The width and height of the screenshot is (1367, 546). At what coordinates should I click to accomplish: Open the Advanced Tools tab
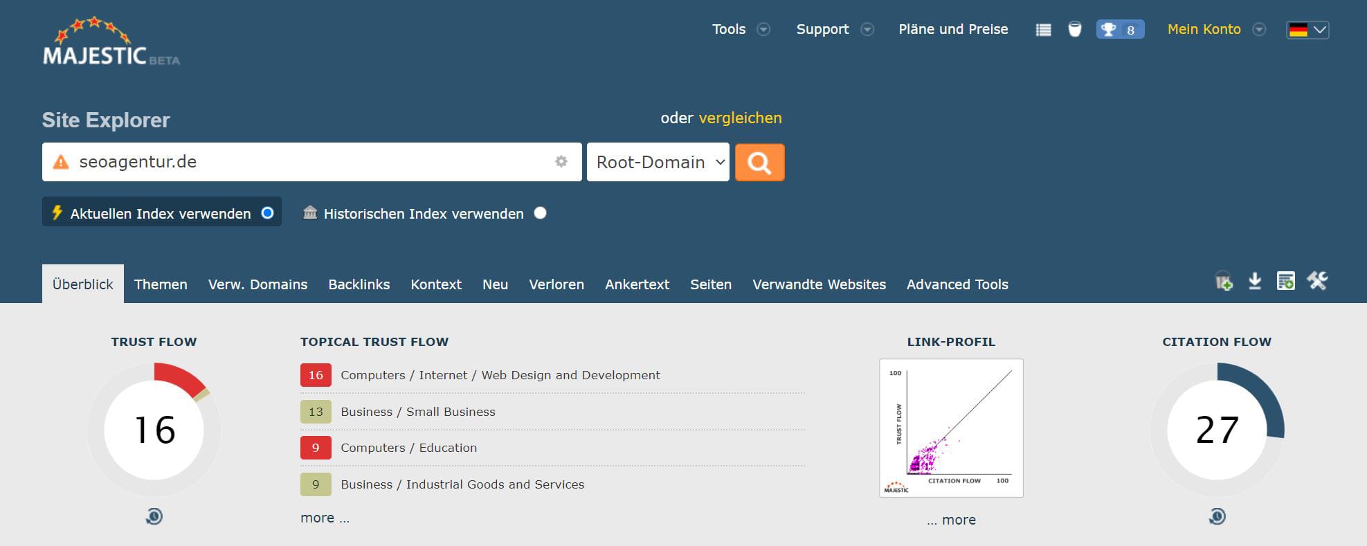[957, 284]
